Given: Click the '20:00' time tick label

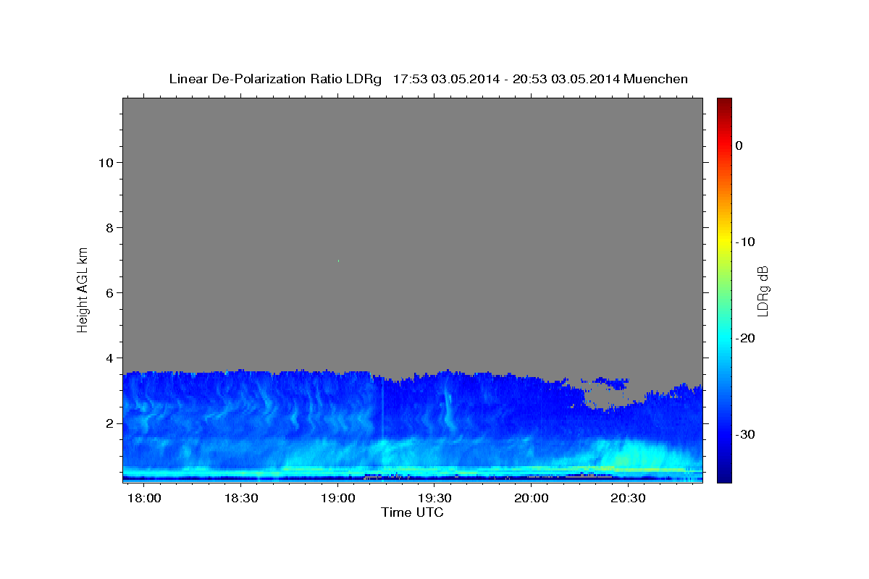Looking at the screenshot, I should point(532,499).
